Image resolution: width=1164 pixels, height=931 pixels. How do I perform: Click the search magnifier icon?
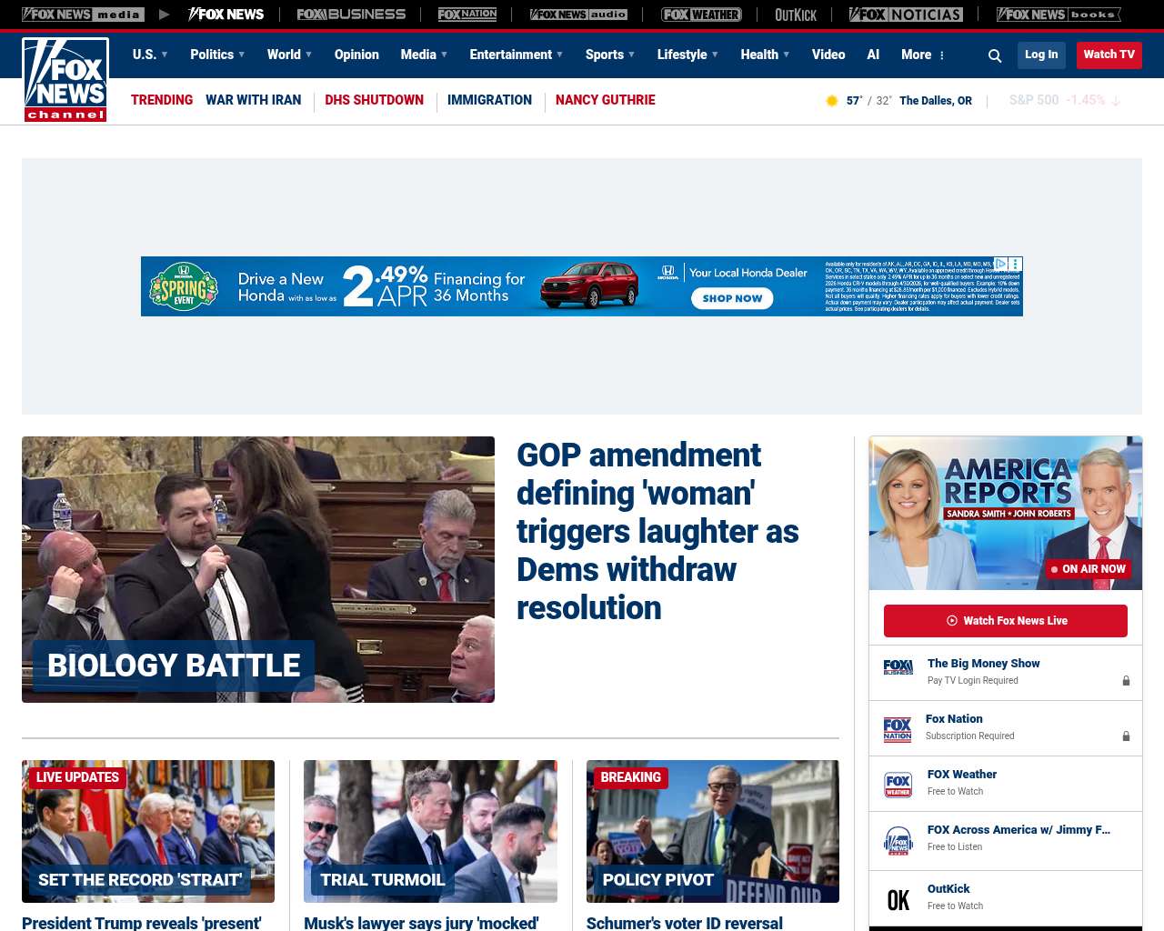995,55
